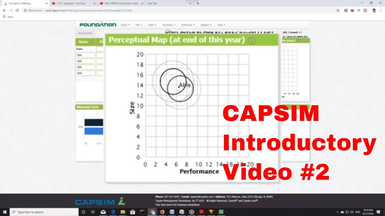
Task: Open Firefox from the taskbar
Action: (162, 212)
